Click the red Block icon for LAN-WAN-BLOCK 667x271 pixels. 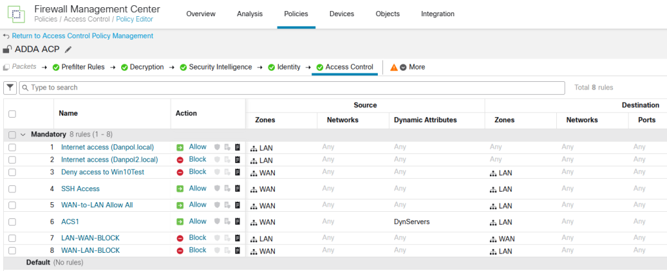pyautogui.click(x=180, y=239)
